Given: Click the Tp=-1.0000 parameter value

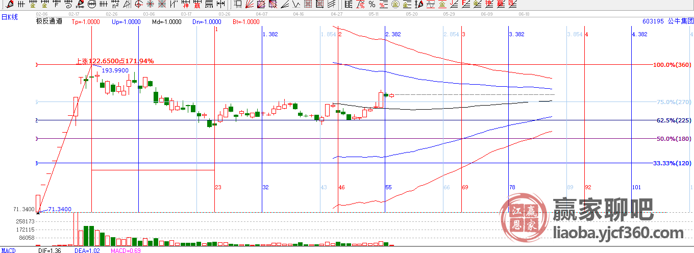Looking at the screenshot, I should click(86, 22).
